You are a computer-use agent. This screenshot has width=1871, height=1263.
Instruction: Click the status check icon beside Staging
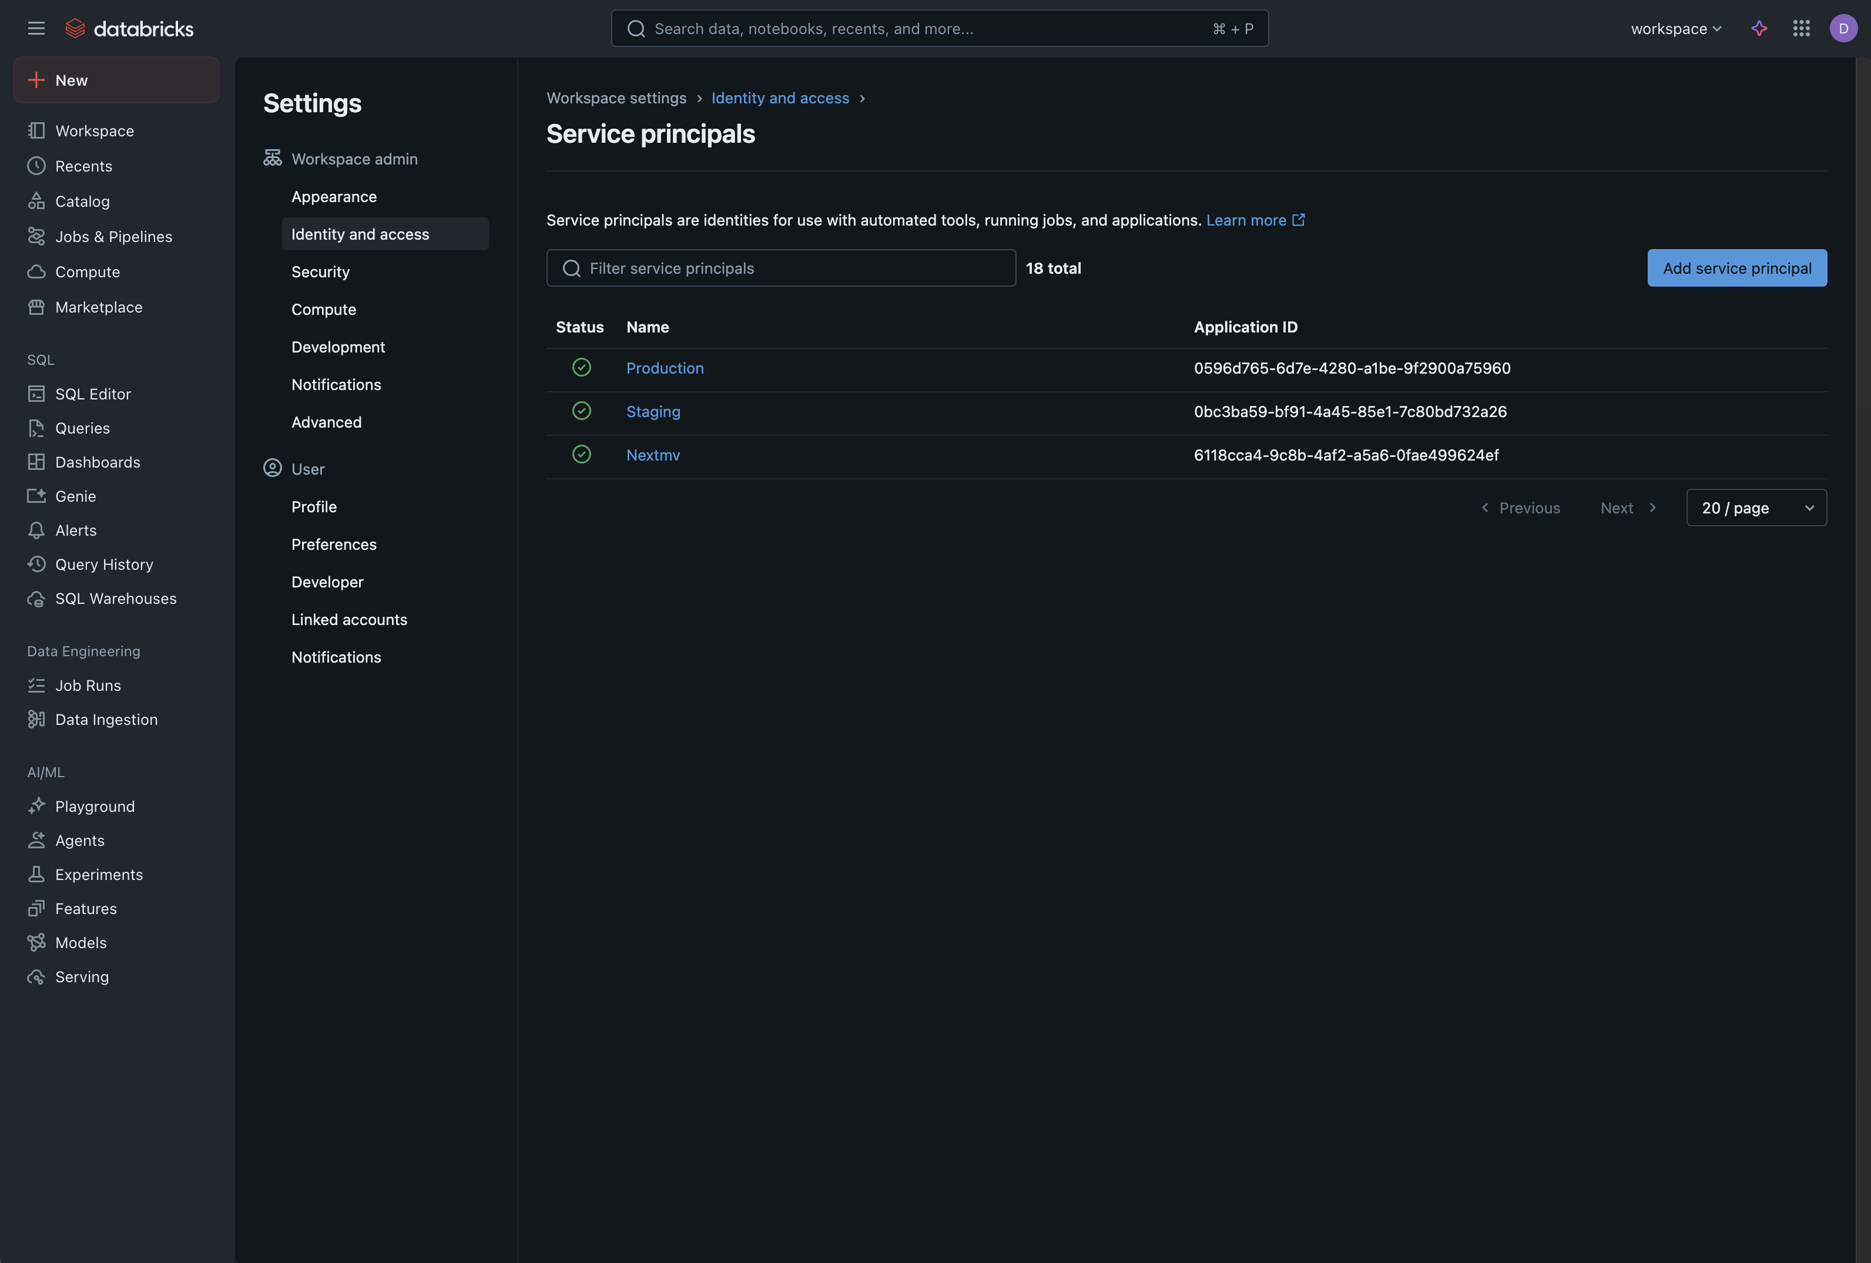pos(582,411)
